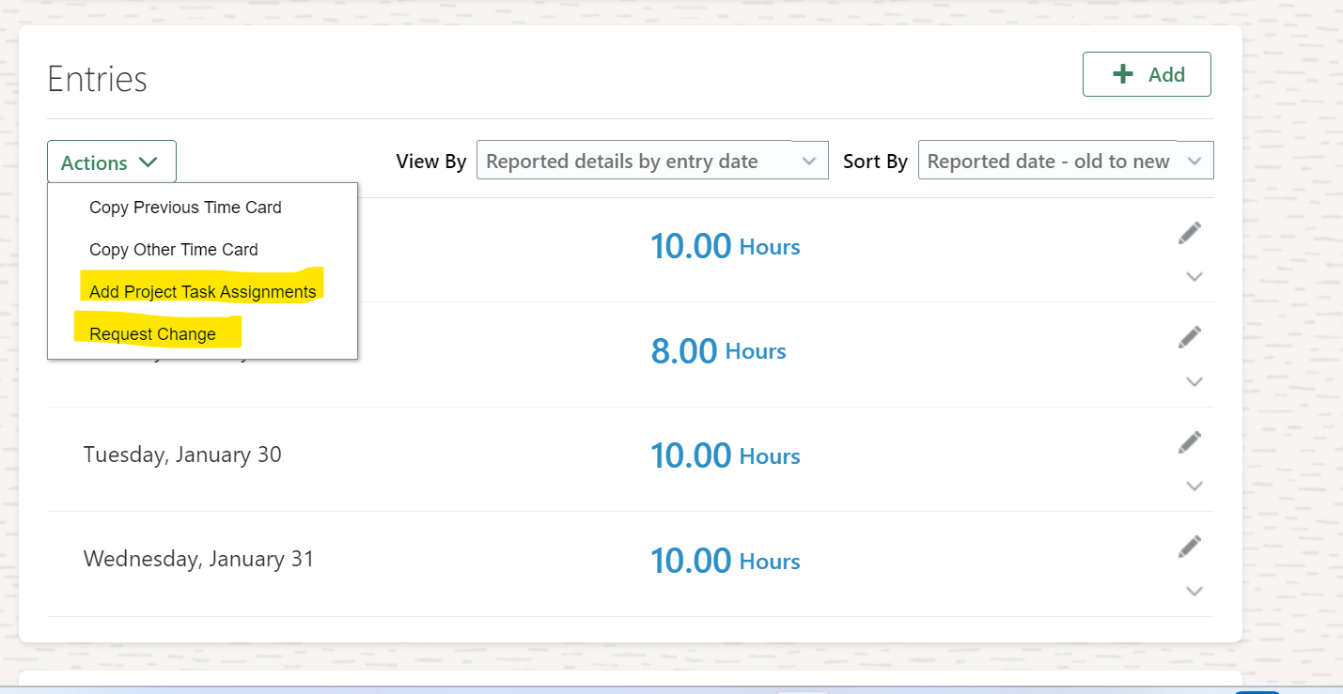
Task: Expand details under the 8.00 hours entry
Action: click(x=1195, y=381)
